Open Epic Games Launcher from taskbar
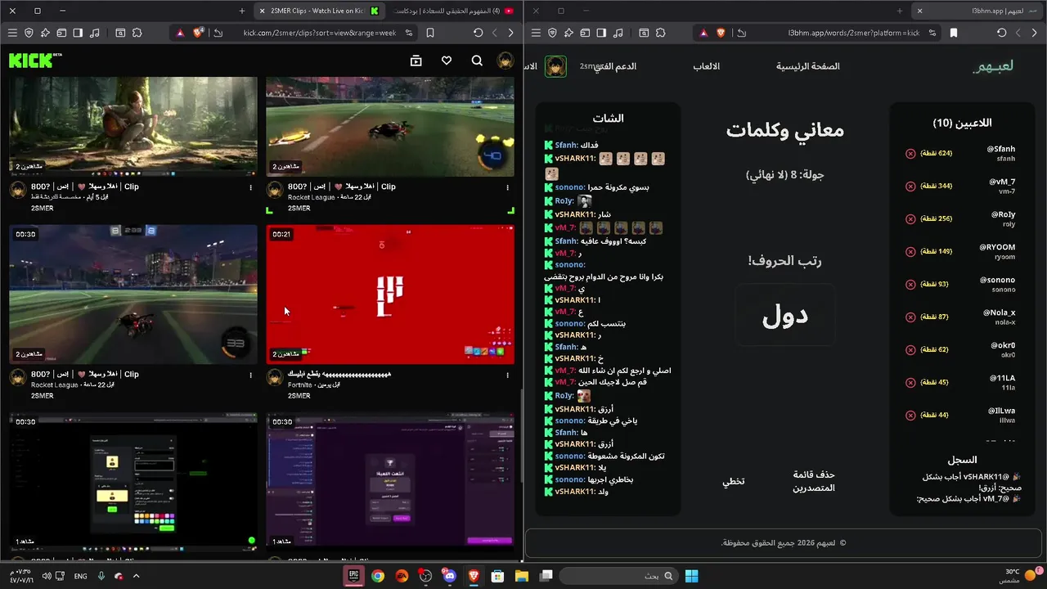Image resolution: width=1047 pixels, height=589 pixels. coord(353,576)
